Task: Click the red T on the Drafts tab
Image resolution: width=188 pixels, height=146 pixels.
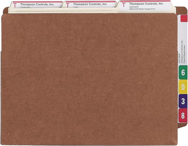Action: click(68, 5)
